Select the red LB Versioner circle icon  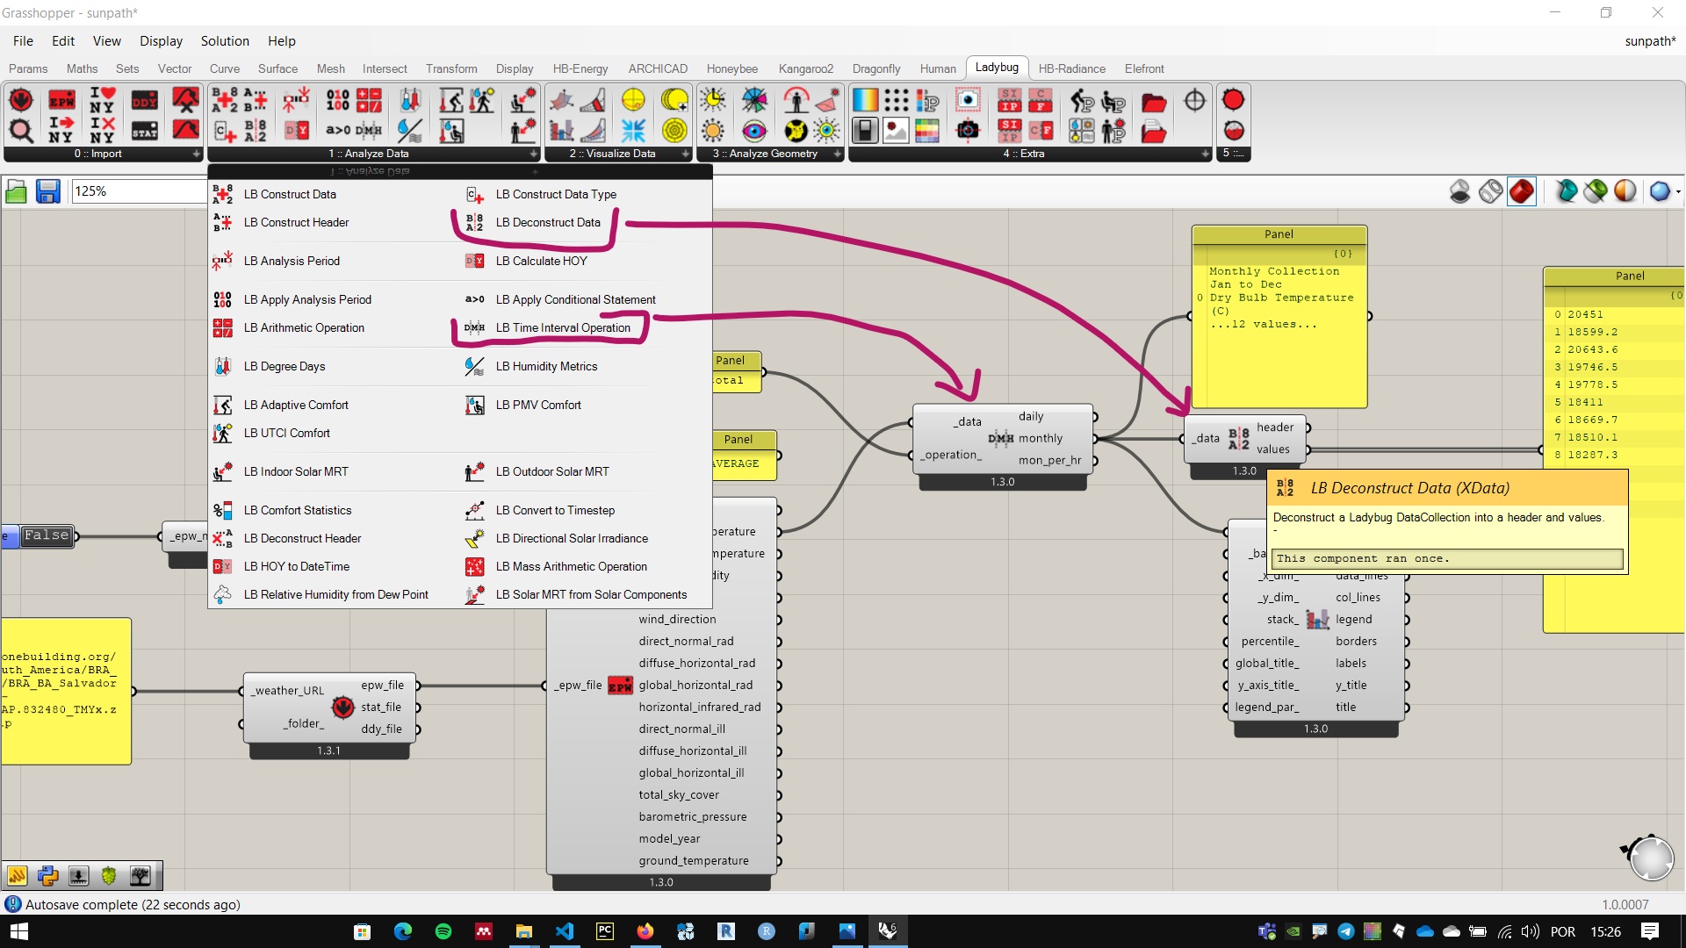tap(1234, 100)
